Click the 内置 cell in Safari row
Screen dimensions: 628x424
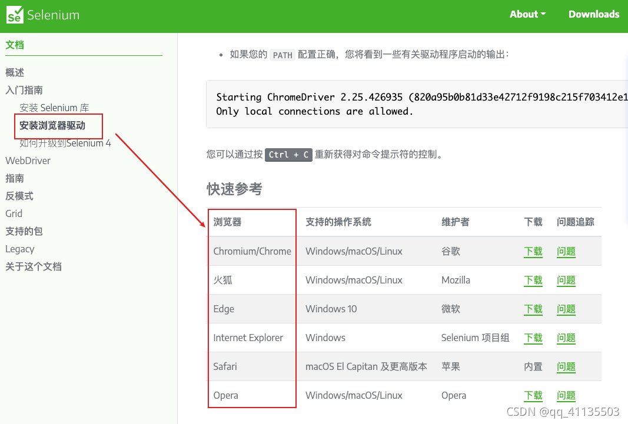pyautogui.click(x=533, y=366)
